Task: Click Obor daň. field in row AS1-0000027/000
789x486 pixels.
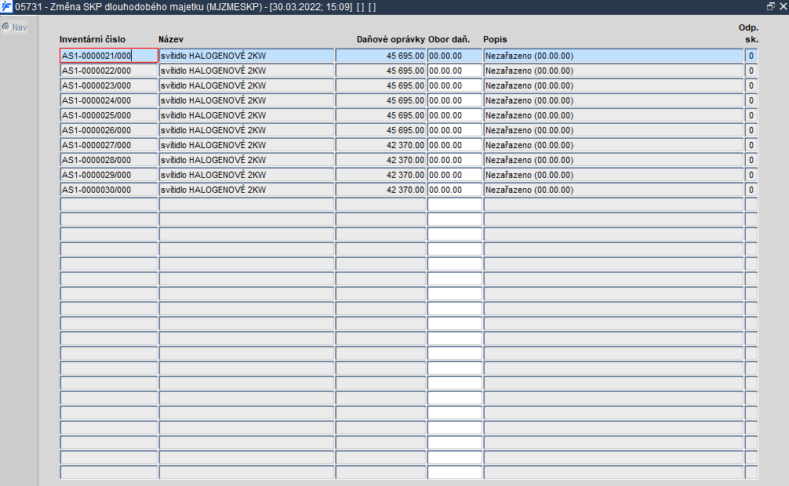Action: [x=454, y=145]
